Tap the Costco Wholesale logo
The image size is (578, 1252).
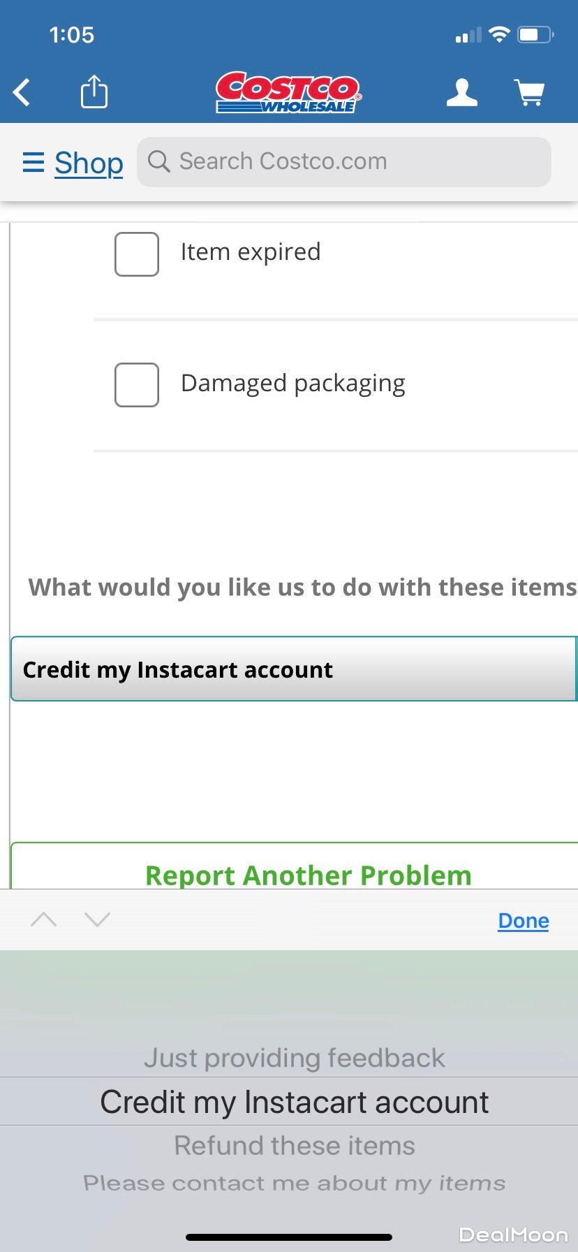pyautogui.click(x=288, y=92)
